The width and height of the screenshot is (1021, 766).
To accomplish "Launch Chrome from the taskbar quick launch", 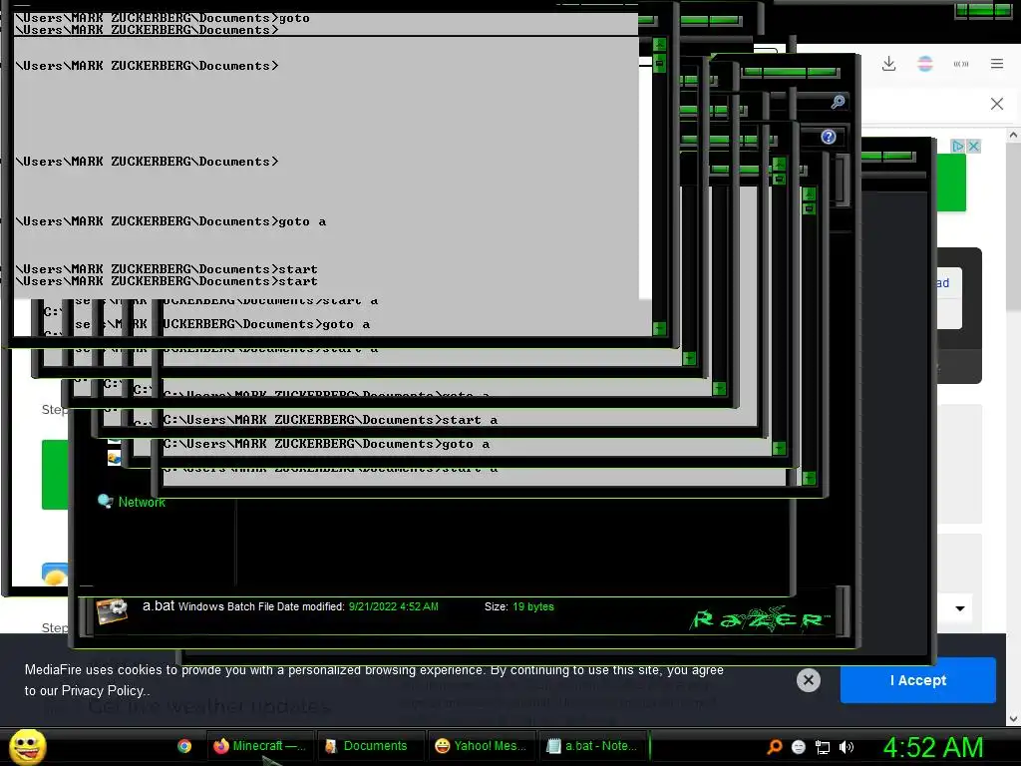I will tap(184, 746).
